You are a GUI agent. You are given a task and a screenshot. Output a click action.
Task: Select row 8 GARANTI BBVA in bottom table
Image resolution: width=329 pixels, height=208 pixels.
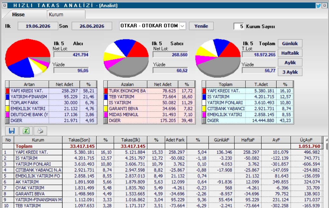(x=162, y=194)
